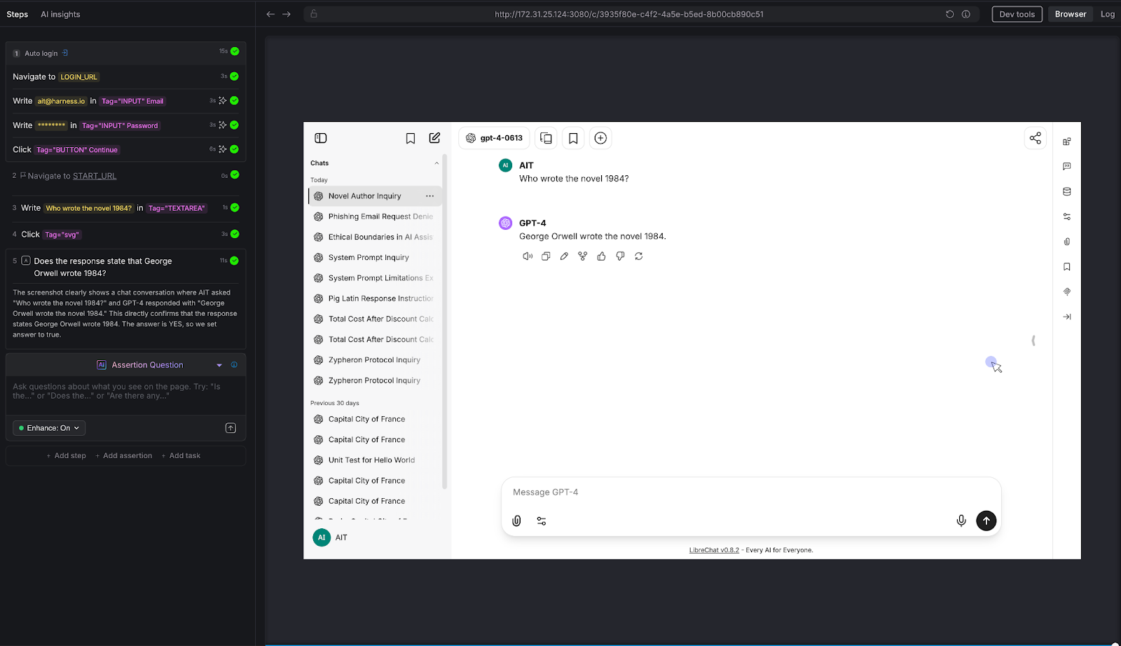Click the info icon next to Assertion Question
The image size is (1121, 646).
point(234,365)
